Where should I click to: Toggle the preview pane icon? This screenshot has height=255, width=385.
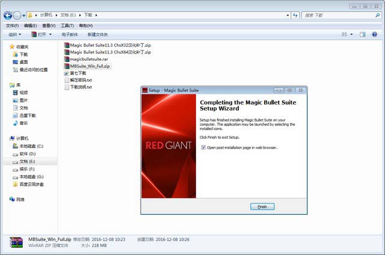coord(363,34)
